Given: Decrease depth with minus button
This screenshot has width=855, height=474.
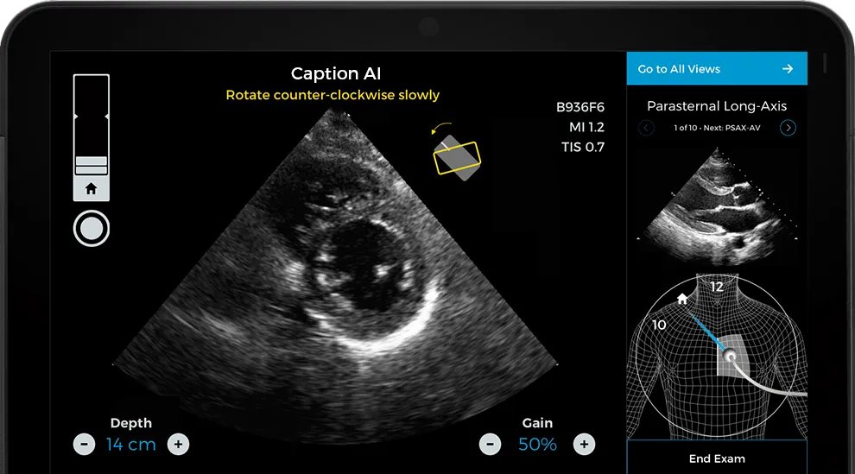Looking at the screenshot, I should (84, 445).
